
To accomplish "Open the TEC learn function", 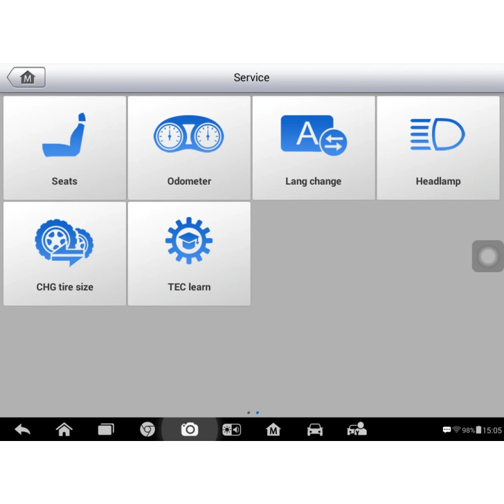I will 189,254.
